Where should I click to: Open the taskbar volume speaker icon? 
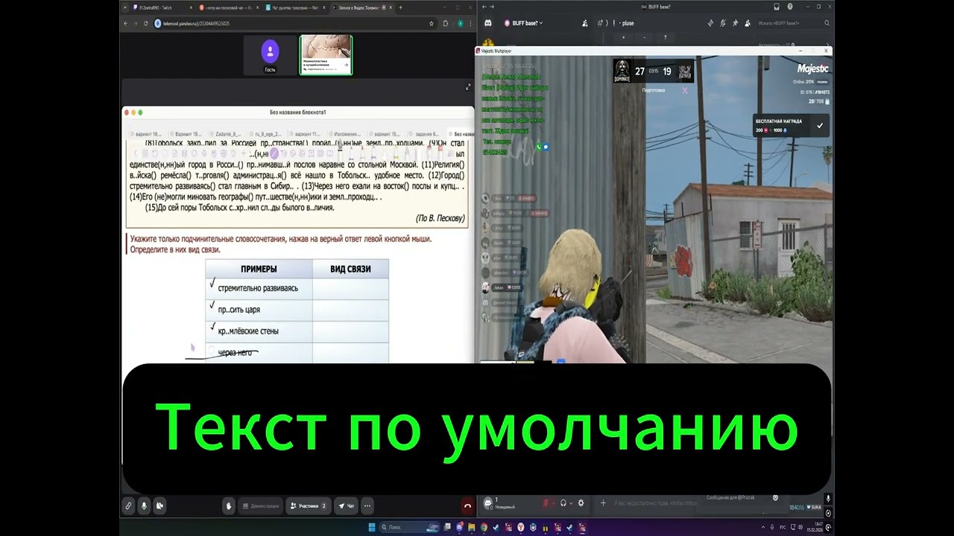click(800, 527)
